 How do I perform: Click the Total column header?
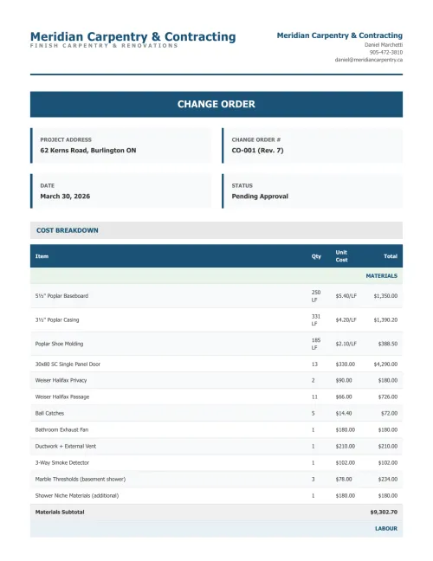[391, 256]
